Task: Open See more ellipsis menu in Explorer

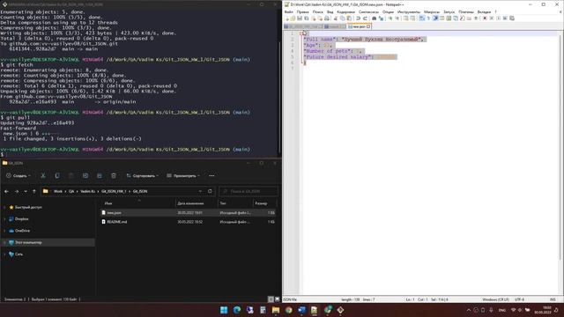Action: tap(211, 176)
